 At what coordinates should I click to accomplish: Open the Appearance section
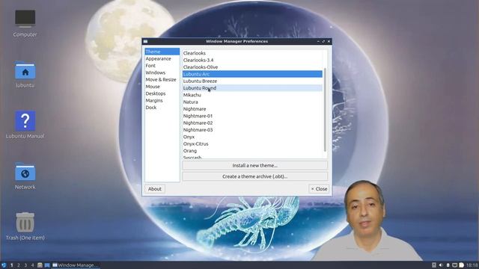162,58
